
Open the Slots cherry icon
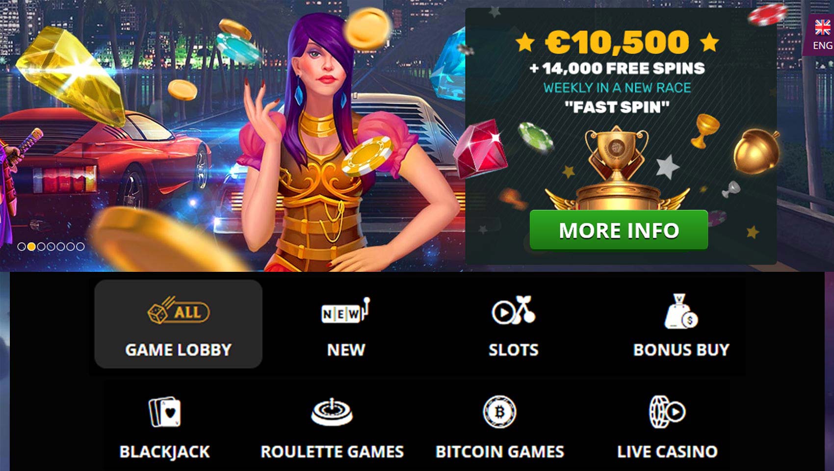coord(513,310)
